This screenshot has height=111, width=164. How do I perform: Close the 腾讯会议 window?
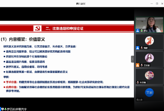point(162,4)
